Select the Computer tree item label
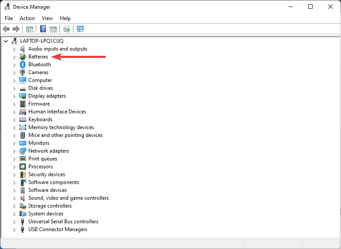 (x=40, y=80)
